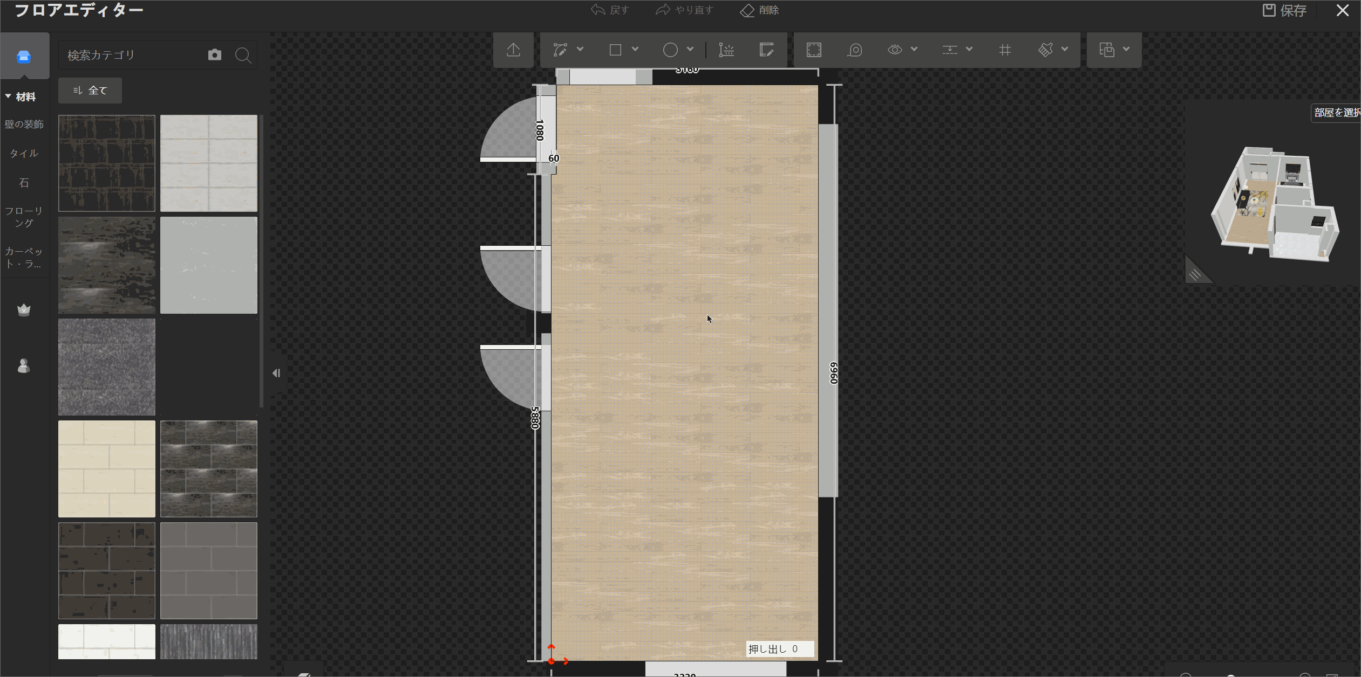Image resolution: width=1361 pixels, height=677 pixels.
Task: Click the camera image search icon
Action: pos(215,55)
